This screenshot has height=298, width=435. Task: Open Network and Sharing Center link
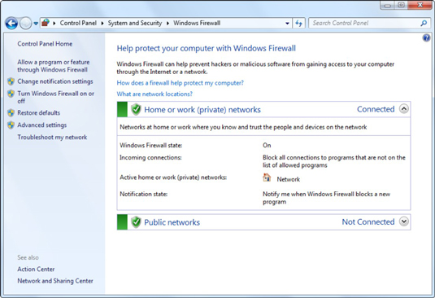point(55,281)
